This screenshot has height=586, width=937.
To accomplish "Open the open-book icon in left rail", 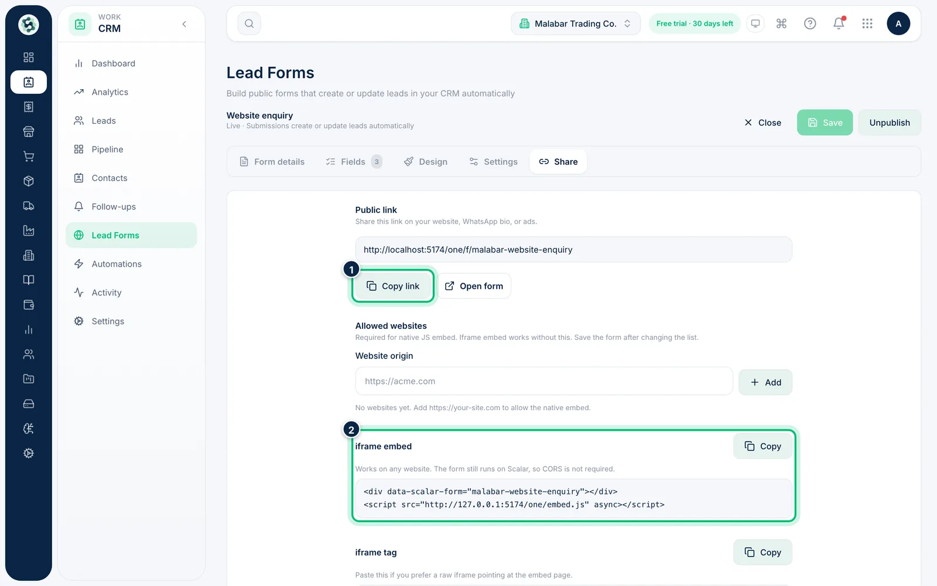I will click(x=28, y=280).
